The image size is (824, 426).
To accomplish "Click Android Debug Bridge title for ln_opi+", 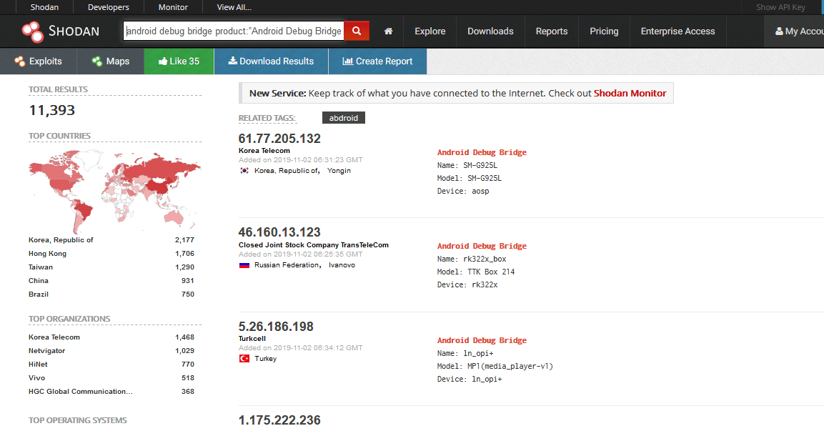I will point(482,340).
